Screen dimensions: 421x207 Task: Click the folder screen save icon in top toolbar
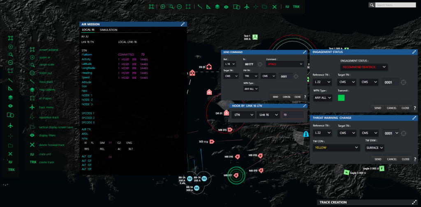[x=265, y=7]
